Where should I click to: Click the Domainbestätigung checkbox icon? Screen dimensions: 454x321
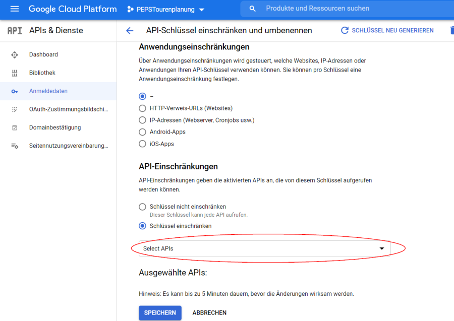tap(15, 128)
